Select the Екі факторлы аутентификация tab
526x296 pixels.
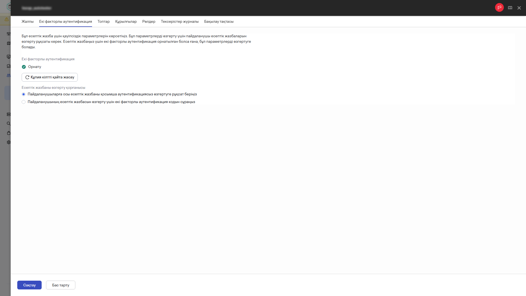click(x=65, y=22)
